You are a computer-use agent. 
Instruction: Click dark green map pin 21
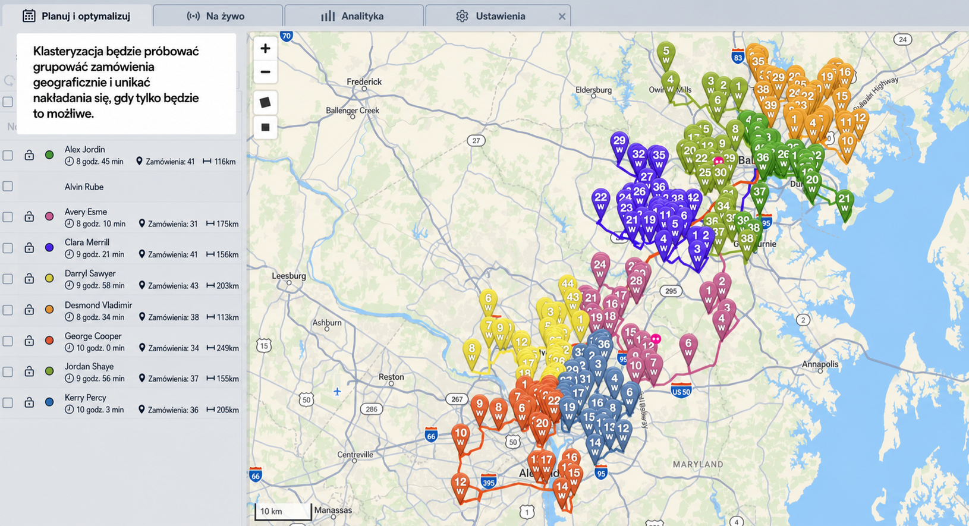point(844,203)
